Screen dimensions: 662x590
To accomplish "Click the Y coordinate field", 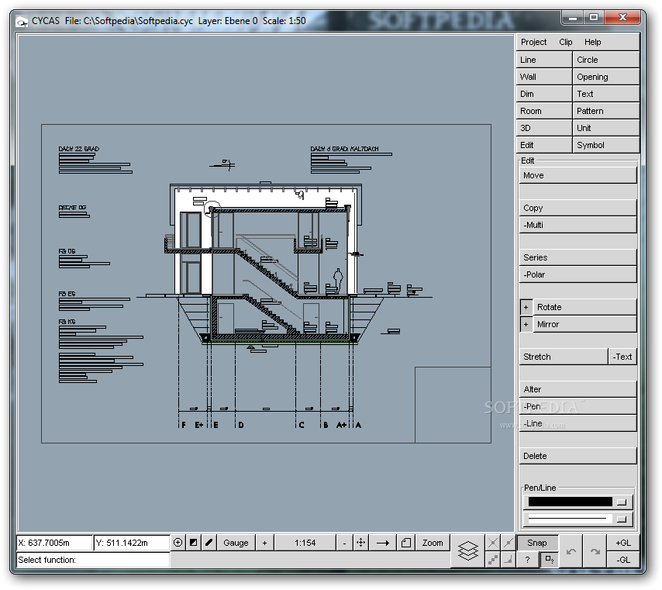I will tap(132, 543).
